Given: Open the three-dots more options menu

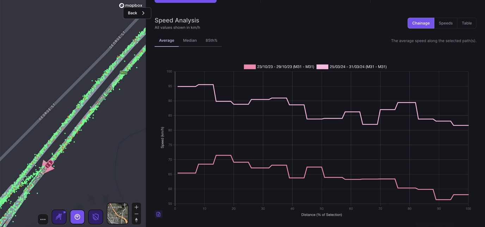Looking at the screenshot, I should pyautogui.click(x=43, y=219).
